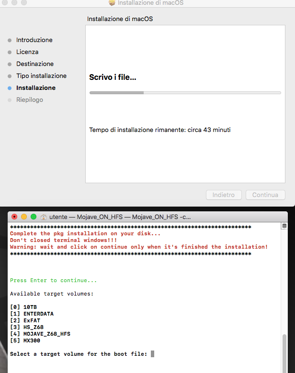The height and width of the screenshot is (373, 295).
Task: Click the "[4] MOJAVE_Z68_HFS" volume line
Action: [x=40, y=334]
